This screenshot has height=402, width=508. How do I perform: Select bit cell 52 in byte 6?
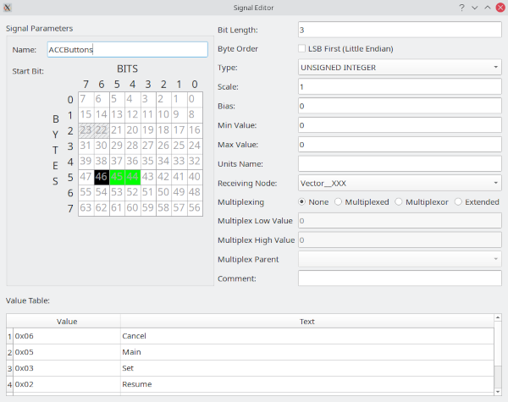coord(133,193)
